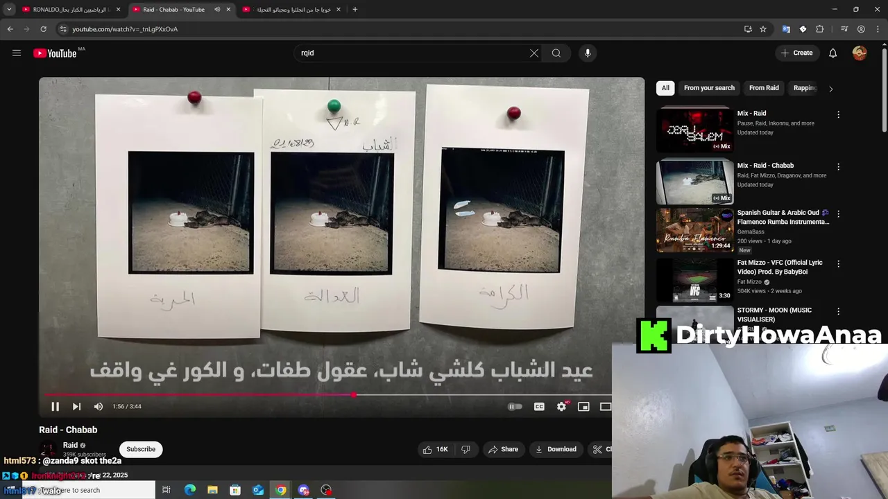Select From your search chip

pyautogui.click(x=709, y=88)
